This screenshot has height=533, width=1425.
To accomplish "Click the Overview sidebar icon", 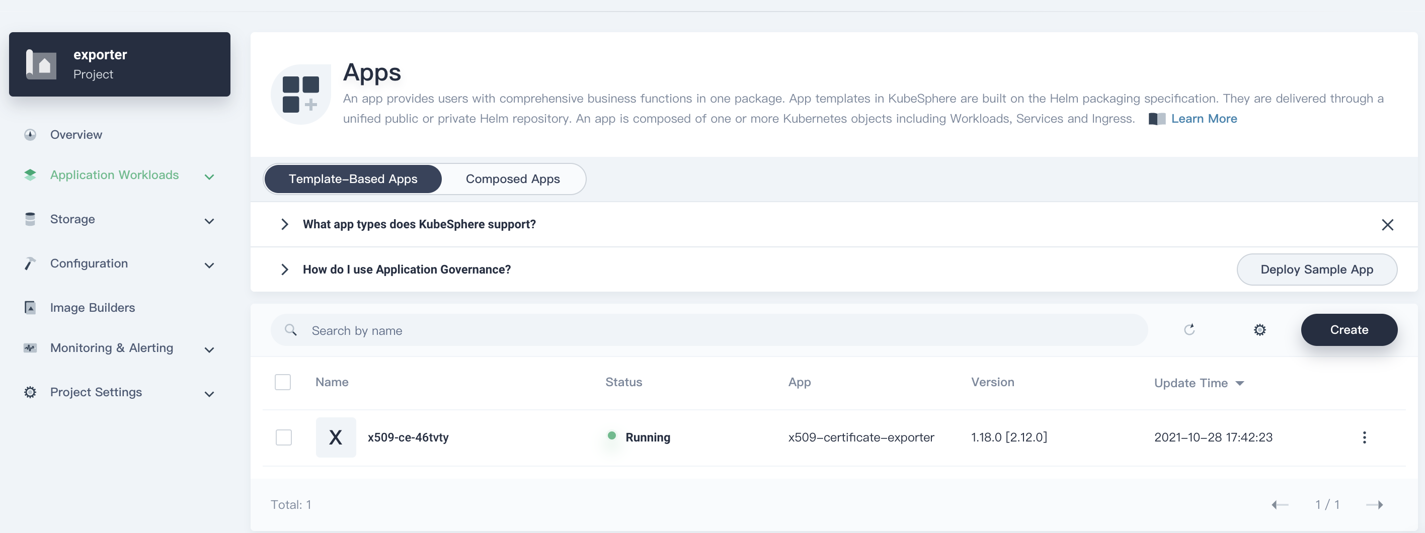I will coord(30,134).
